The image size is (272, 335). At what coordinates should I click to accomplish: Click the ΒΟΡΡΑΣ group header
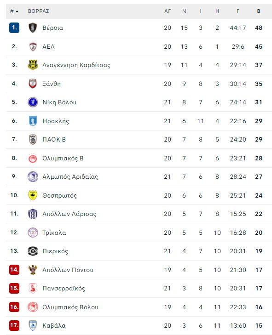[x=39, y=11]
